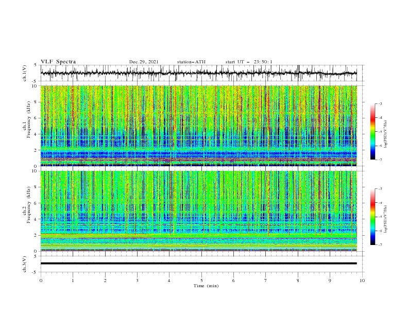Viewport: 408px width, 315px height.
Task: Click the lower ch.2 PSD color bar
Action: (x=373, y=217)
